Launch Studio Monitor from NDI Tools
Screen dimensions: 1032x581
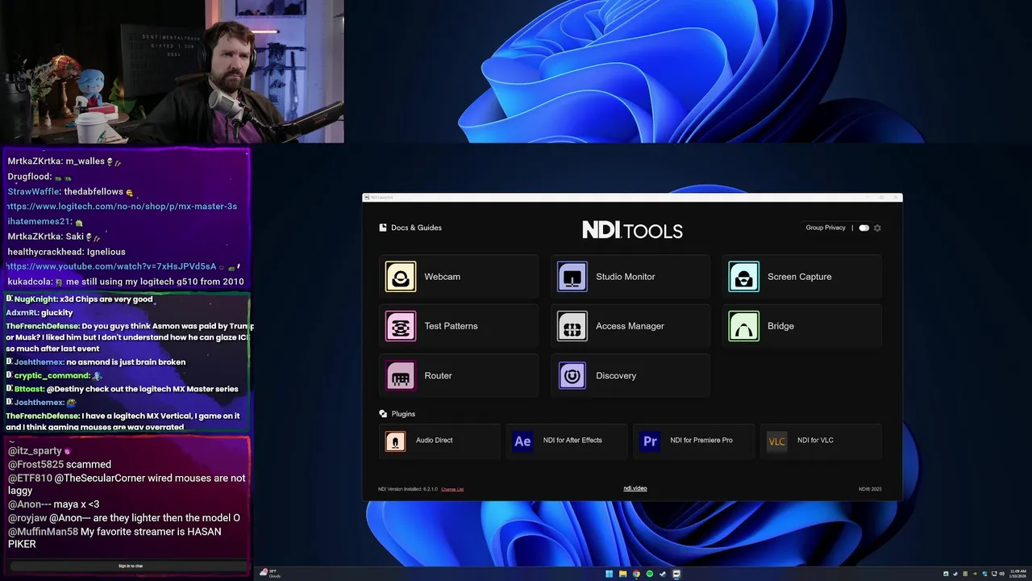(x=630, y=277)
